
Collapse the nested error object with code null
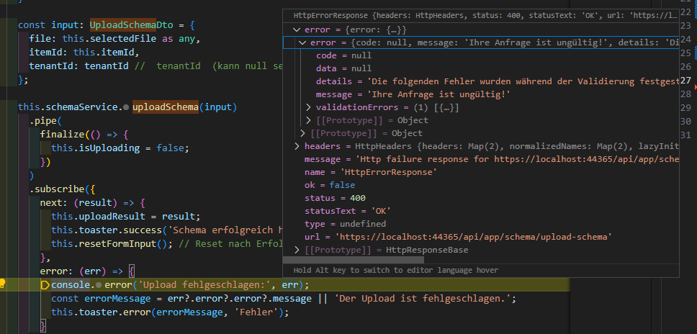click(303, 43)
